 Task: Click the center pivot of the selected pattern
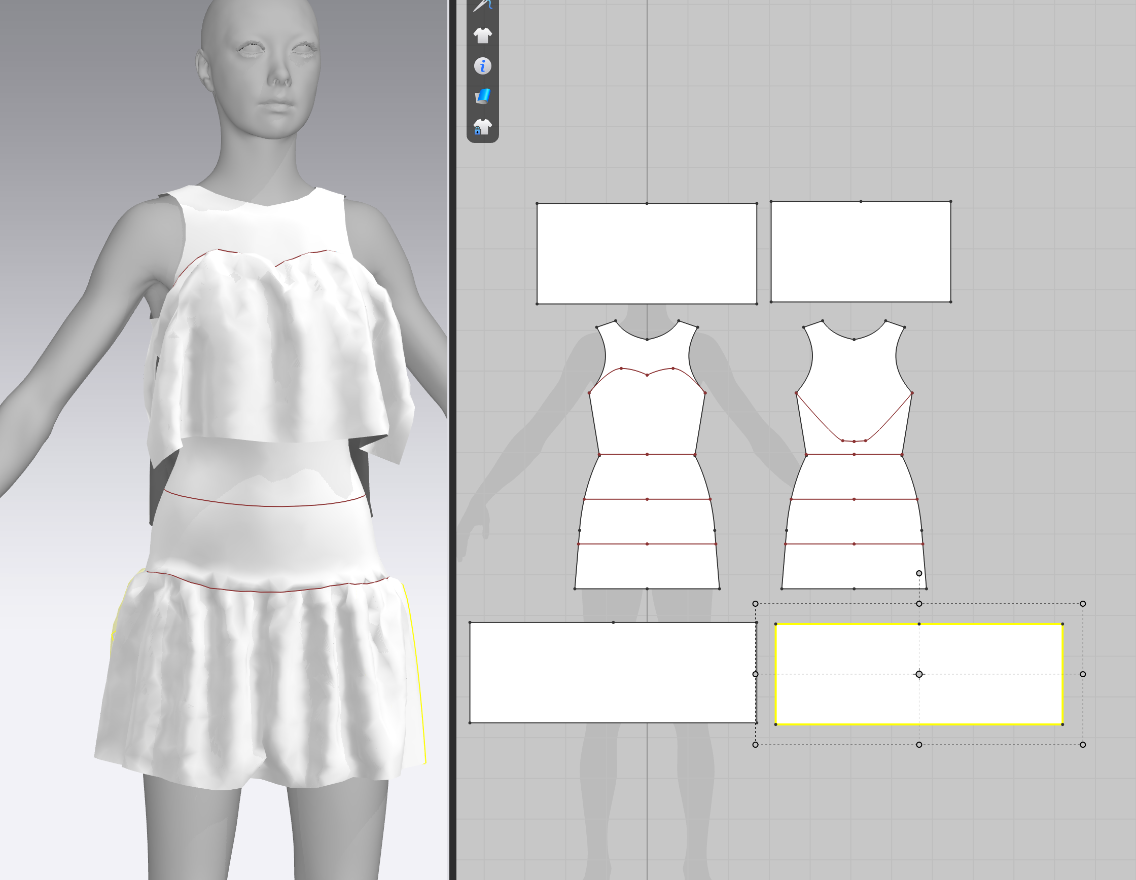919,674
